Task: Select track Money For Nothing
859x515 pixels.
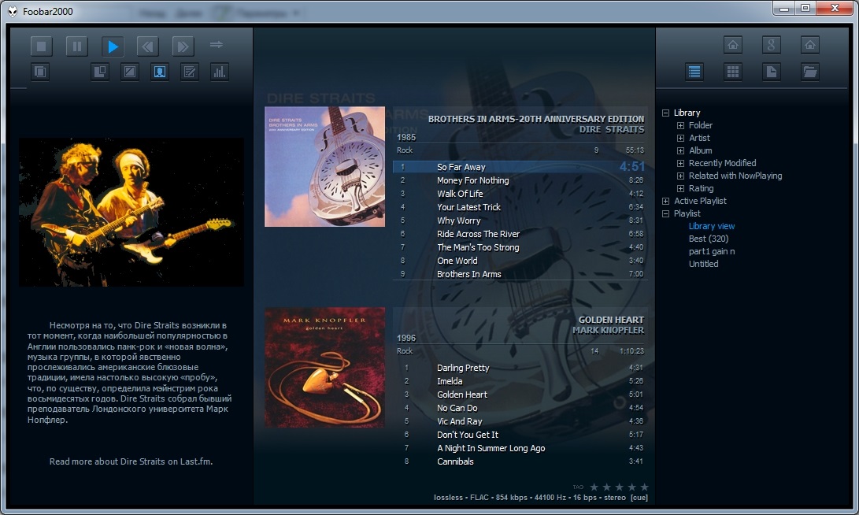Action: coord(520,180)
